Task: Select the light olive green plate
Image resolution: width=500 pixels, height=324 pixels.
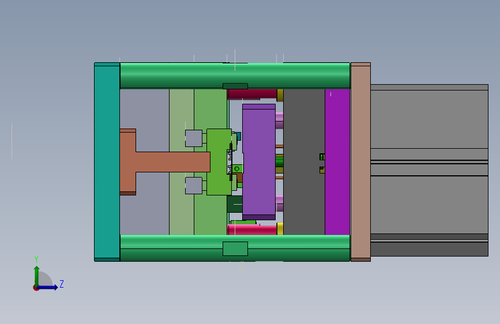Action: coord(182,162)
